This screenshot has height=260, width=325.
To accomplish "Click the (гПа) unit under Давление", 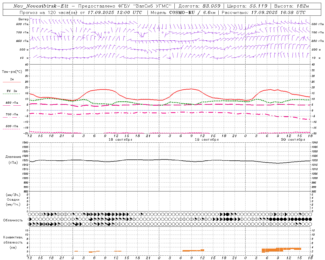I will click(x=13, y=162).
